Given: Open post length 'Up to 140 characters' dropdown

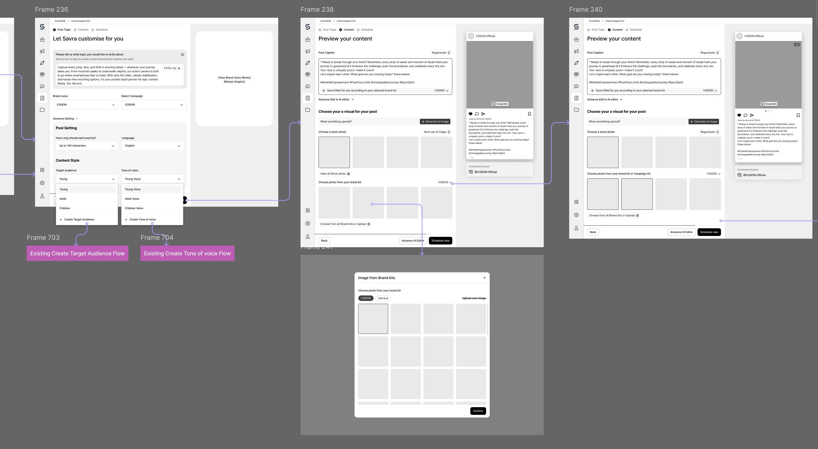Looking at the screenshot, I should click(87, 146).
